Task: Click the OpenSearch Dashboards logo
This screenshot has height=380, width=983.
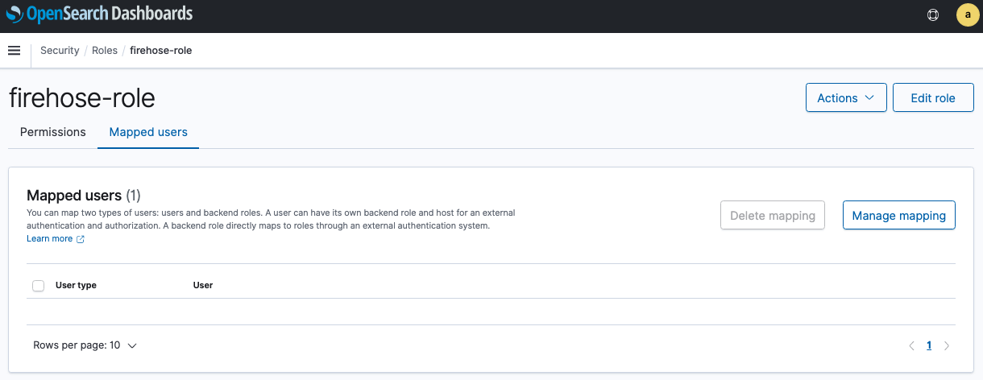Action: (99, 14)
